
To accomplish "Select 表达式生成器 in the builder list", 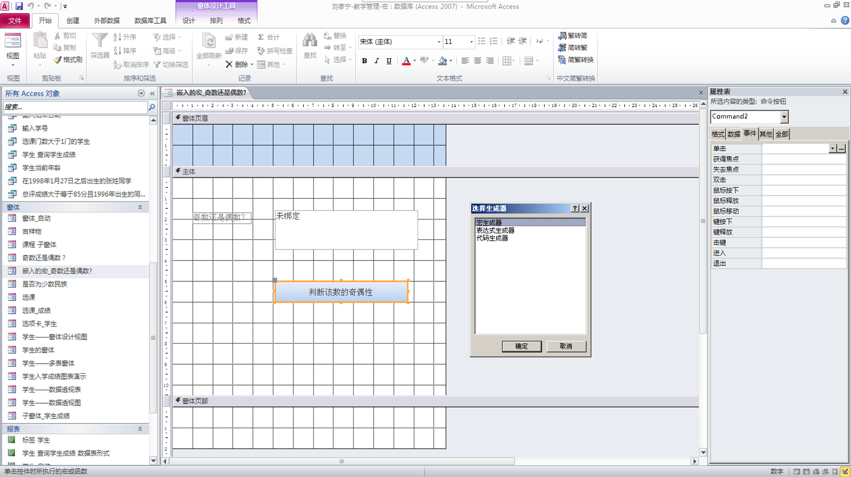I will tap(495, 230).
